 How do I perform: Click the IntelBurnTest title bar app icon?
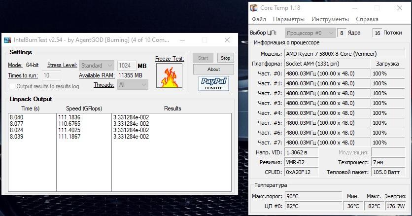pyautogui.click(x=7, y=40)
